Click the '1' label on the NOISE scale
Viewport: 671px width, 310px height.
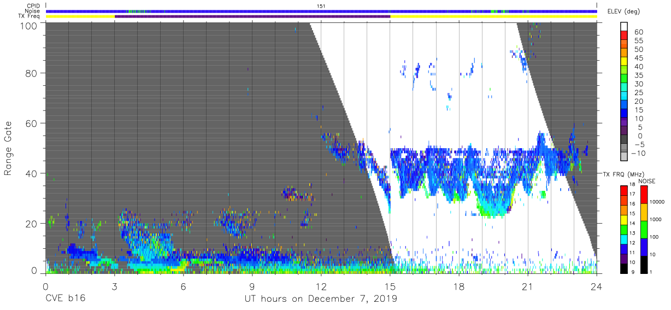click(652, 272)
